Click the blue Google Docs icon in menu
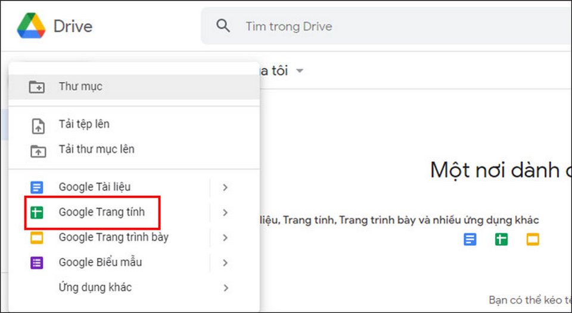 tap(37, 187)
